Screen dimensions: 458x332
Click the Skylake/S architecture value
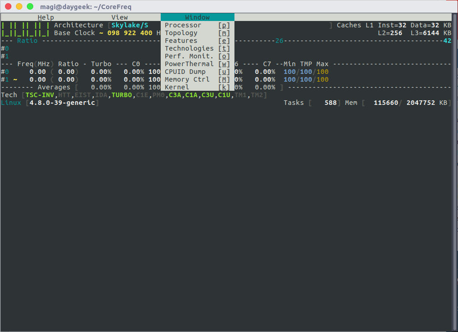click(x=130, y=25)
